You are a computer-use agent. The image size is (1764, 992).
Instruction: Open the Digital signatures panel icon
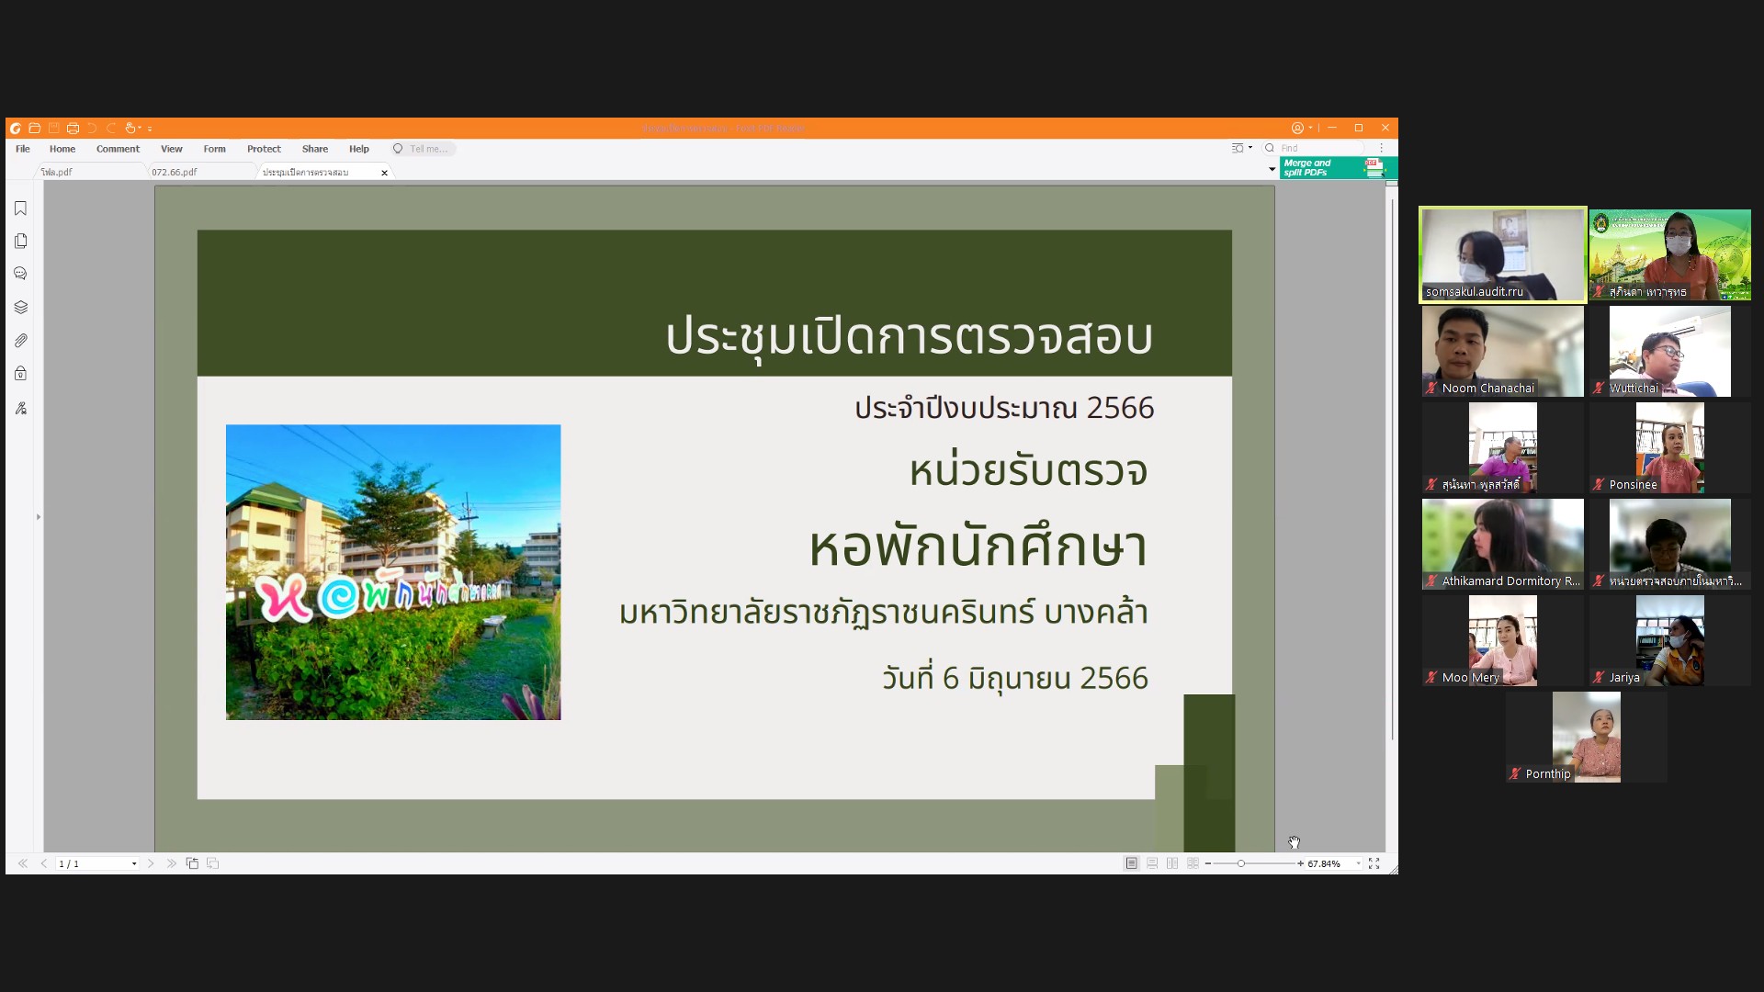20,408
